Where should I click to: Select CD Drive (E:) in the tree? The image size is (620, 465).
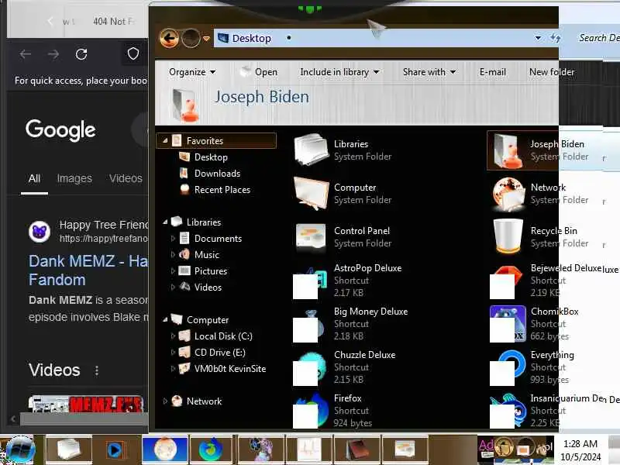(x=219, y=353)
